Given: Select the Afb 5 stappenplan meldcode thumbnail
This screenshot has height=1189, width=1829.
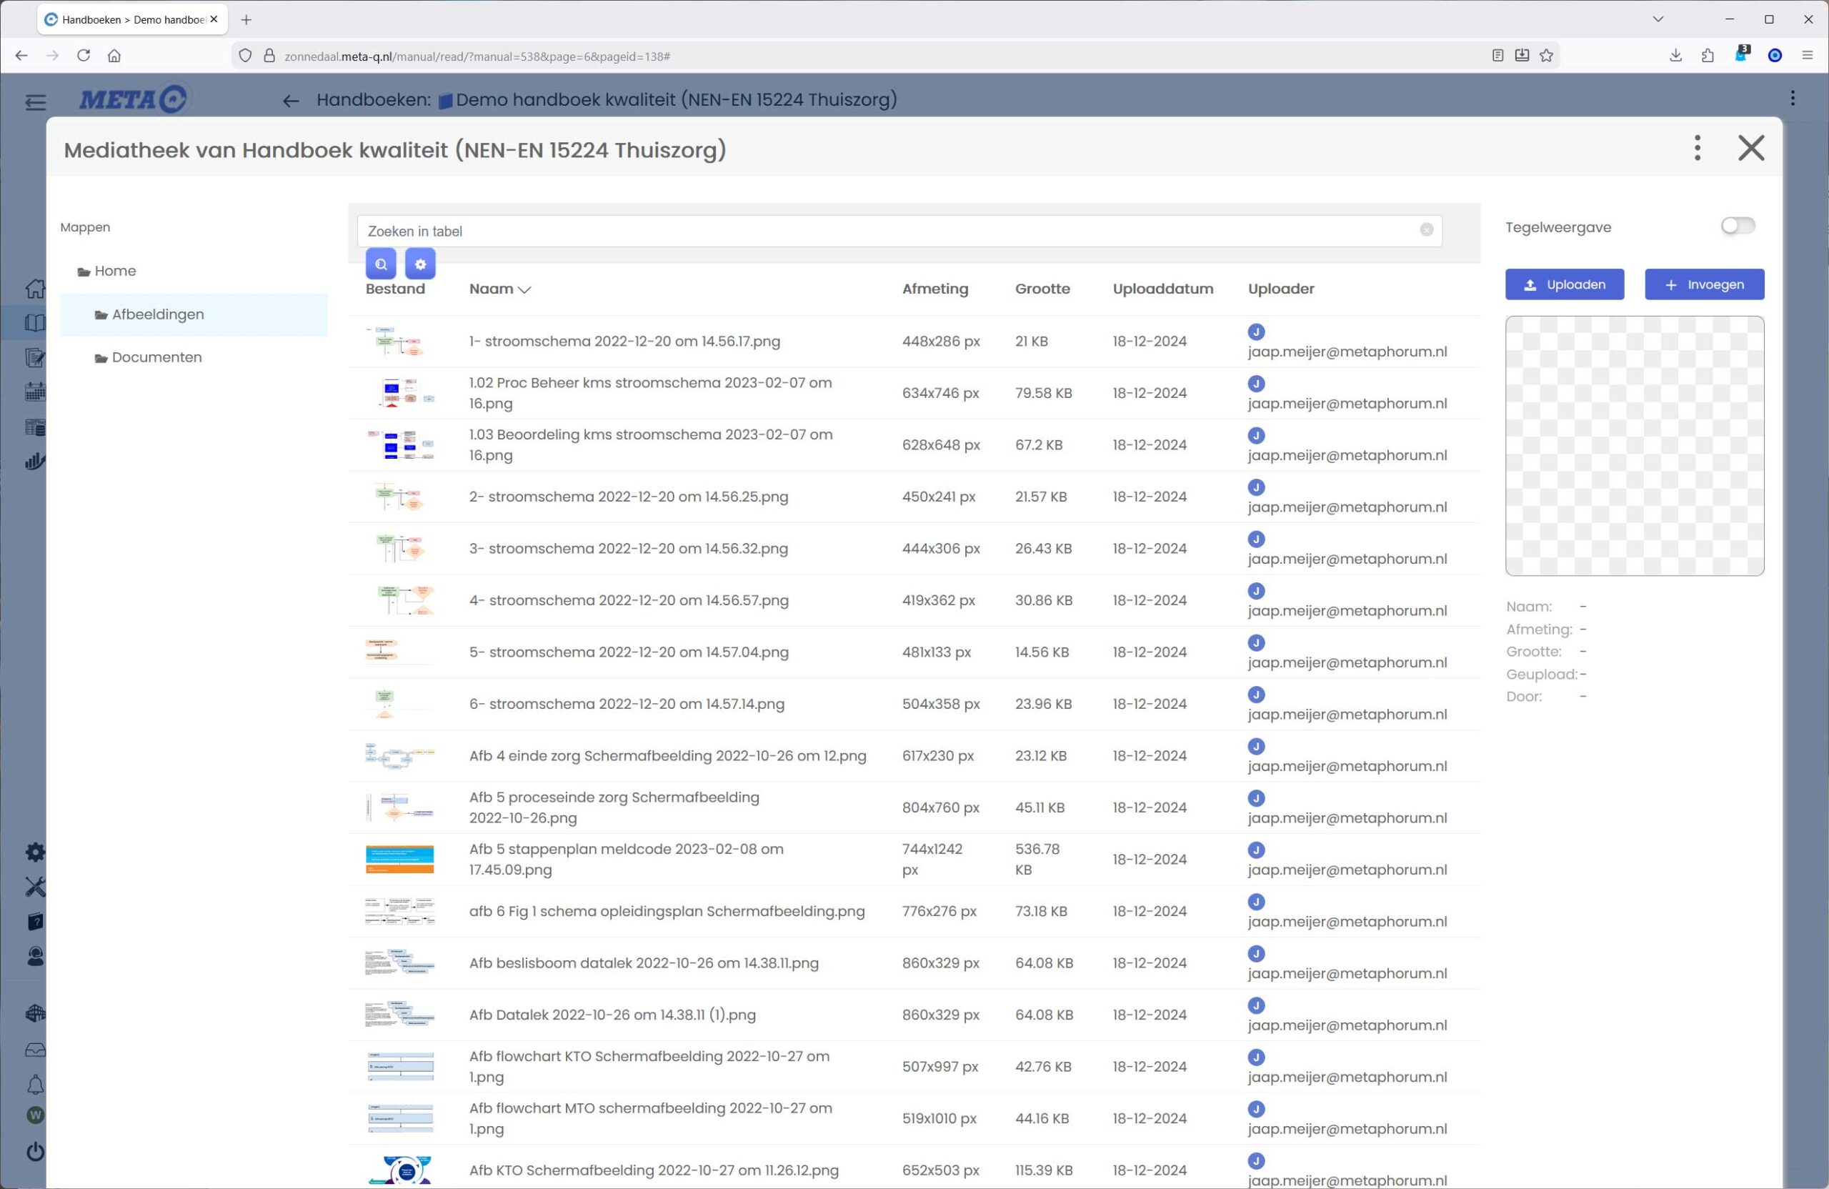Looking at the screenshot, I should click(x=399, y=860).
